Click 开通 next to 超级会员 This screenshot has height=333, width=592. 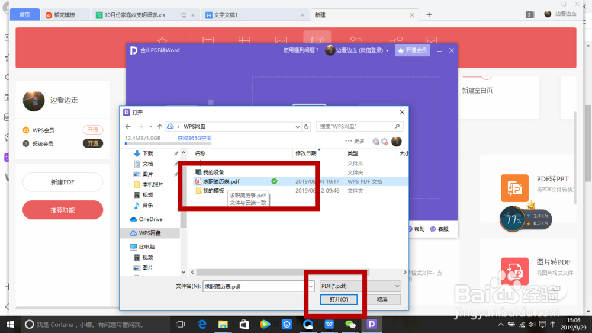93,143
